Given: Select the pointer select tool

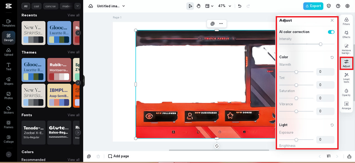Looking at the screenshot, I should click(x=190, y=6).
